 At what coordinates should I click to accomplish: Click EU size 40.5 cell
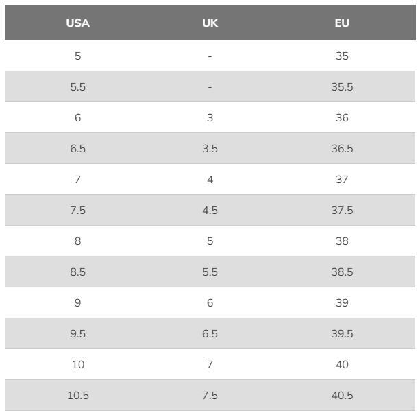click(x=342, y=396)
